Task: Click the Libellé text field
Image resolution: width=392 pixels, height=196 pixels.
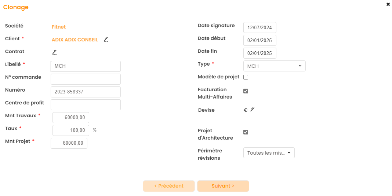Action: 86,66
